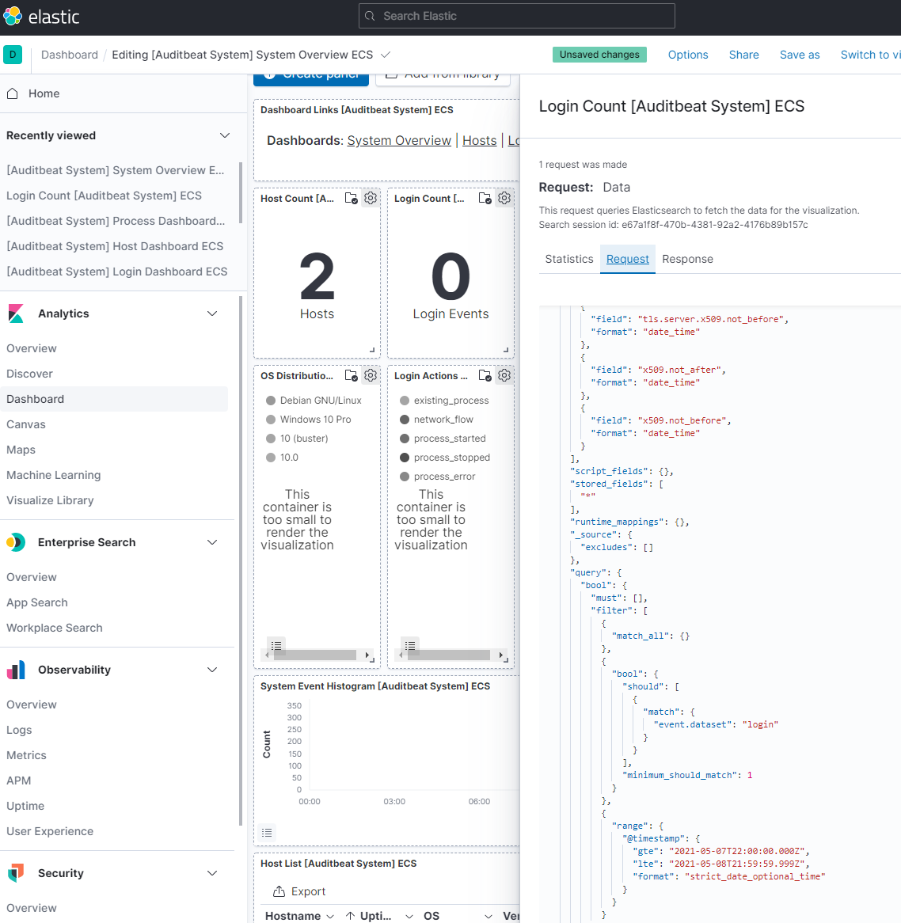
Task: Open Canvas in Analytics
Action: [x=26, y=424]
